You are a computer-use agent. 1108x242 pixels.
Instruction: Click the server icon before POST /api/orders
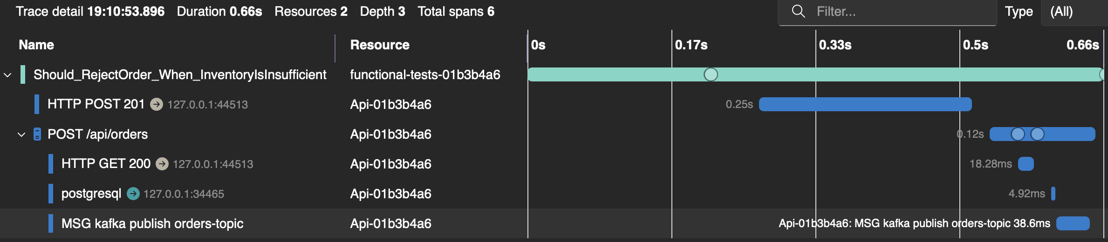pos(37,134)
